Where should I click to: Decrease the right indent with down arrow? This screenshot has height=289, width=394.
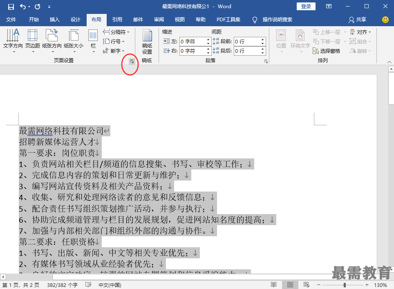click(x=208, y=53)
